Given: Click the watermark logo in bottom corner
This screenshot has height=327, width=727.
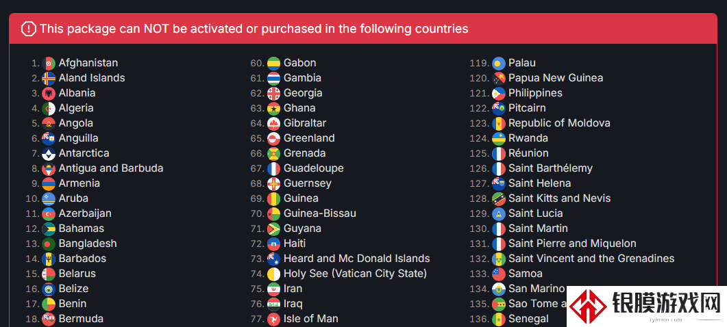Looking at the screenshot, I should (646, 306).
